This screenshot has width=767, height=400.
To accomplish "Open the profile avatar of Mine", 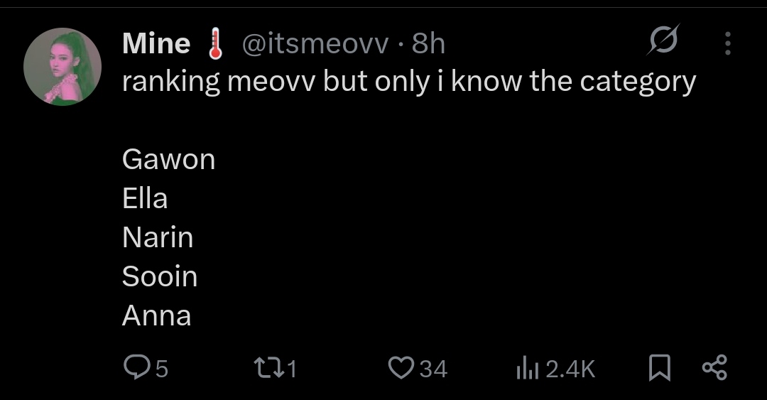I will coord(62,67).
